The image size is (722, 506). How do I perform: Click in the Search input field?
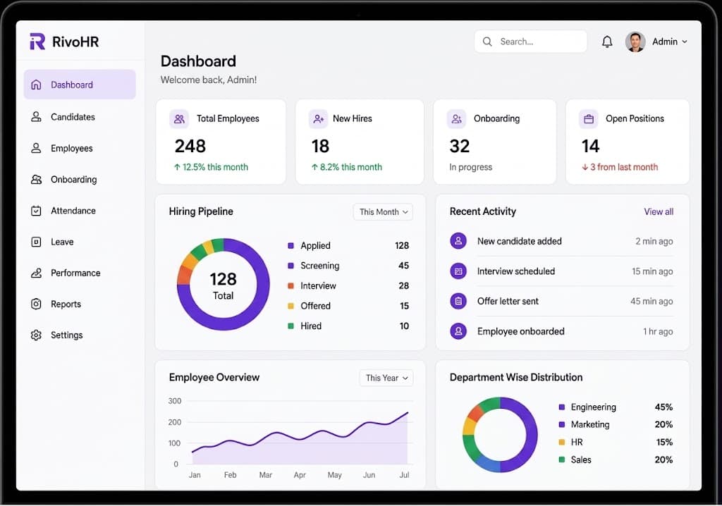[x=530, y=42]
